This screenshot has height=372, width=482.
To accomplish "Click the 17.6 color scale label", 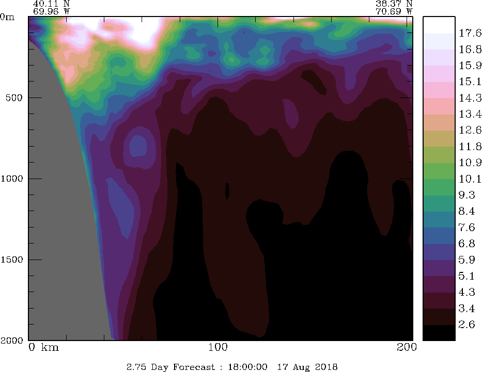I will pyautogui.click(x=470, y=33).
